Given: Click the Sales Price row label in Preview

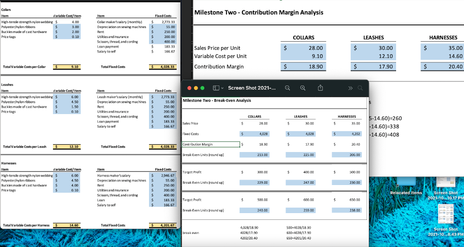Looking at the screenshot, I should coord(190,123).
